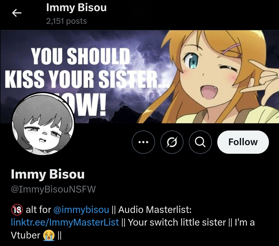Open the profile banner image
Viewport: 279px width, 246px height.
[139, 76]
